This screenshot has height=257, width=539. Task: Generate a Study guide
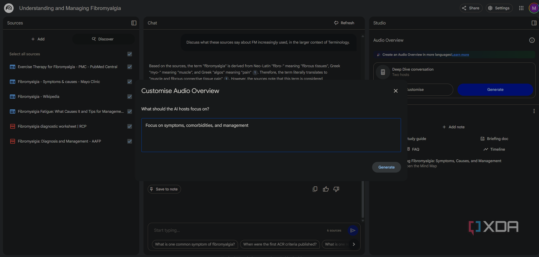coord(416,139)
